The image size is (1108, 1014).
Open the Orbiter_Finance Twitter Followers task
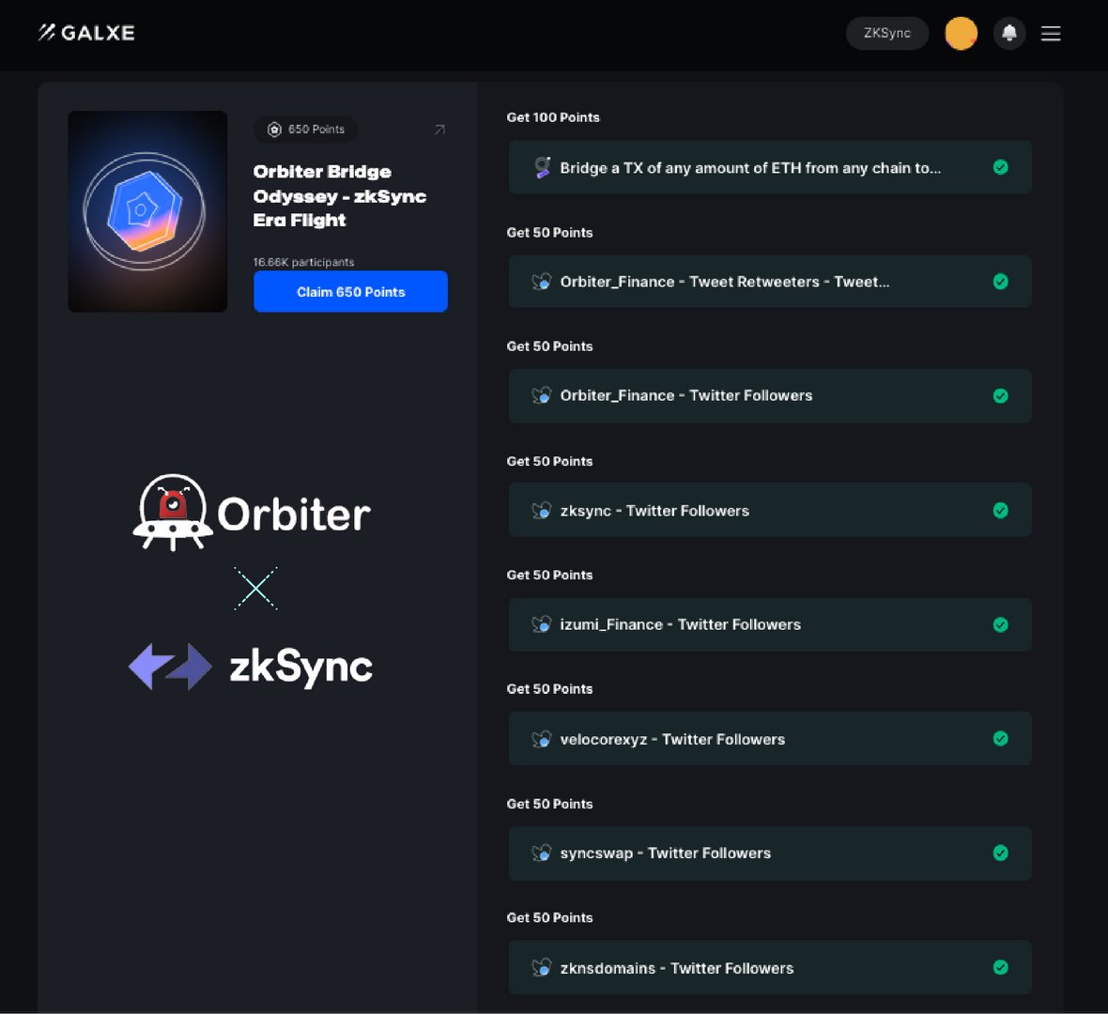[770, 395]
